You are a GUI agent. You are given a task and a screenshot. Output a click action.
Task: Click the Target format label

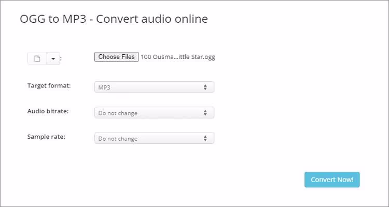[49, 85]
